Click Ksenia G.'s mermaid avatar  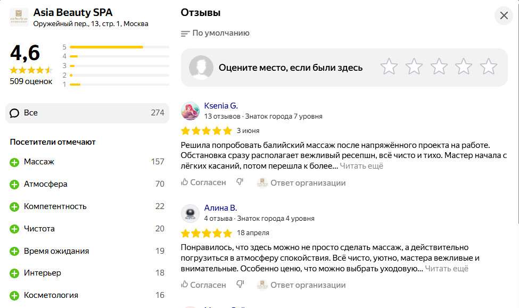pyautogui.click(x=191, y=109)
